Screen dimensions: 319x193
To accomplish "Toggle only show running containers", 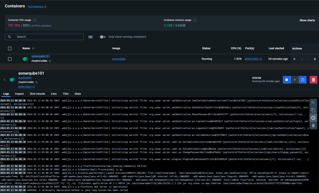I will (103, 37).
